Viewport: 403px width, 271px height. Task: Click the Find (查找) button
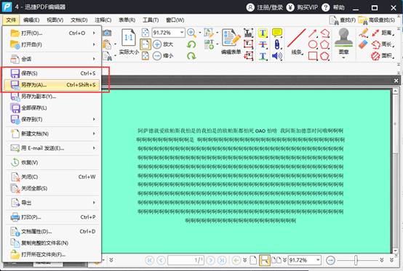(343, 20)
